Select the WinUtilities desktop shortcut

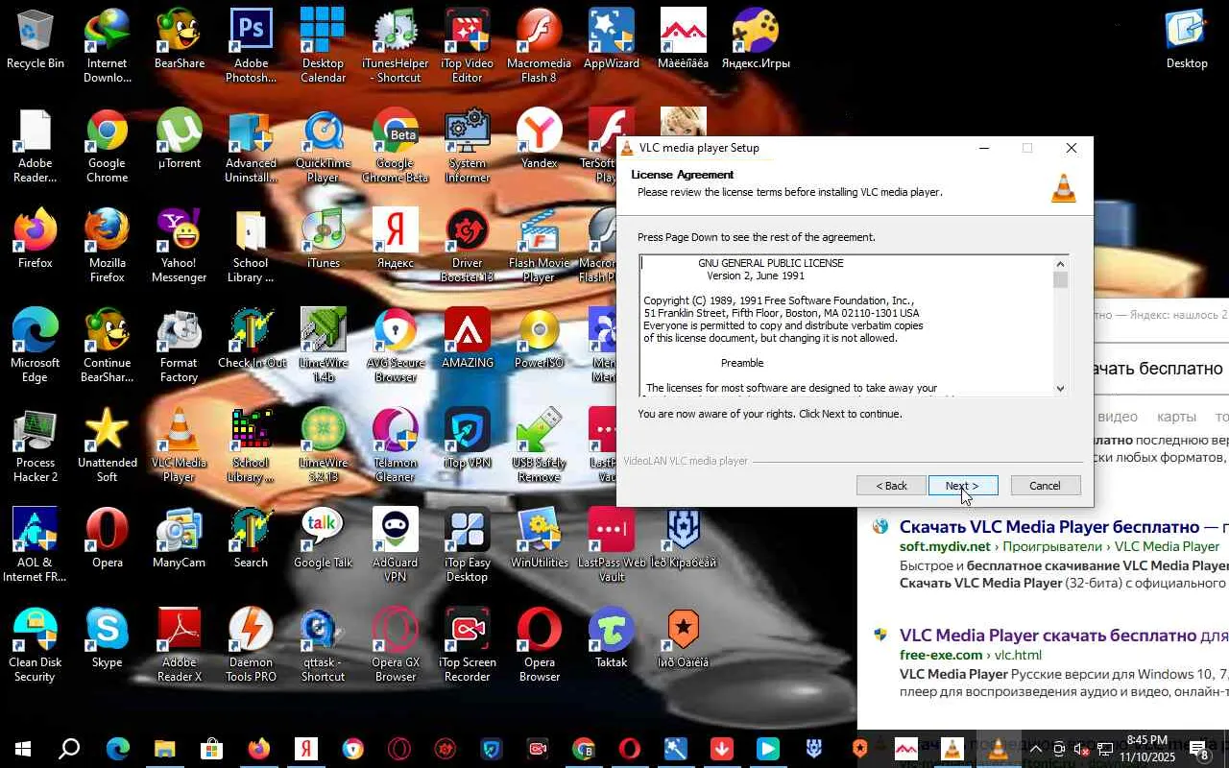(540, 539)
